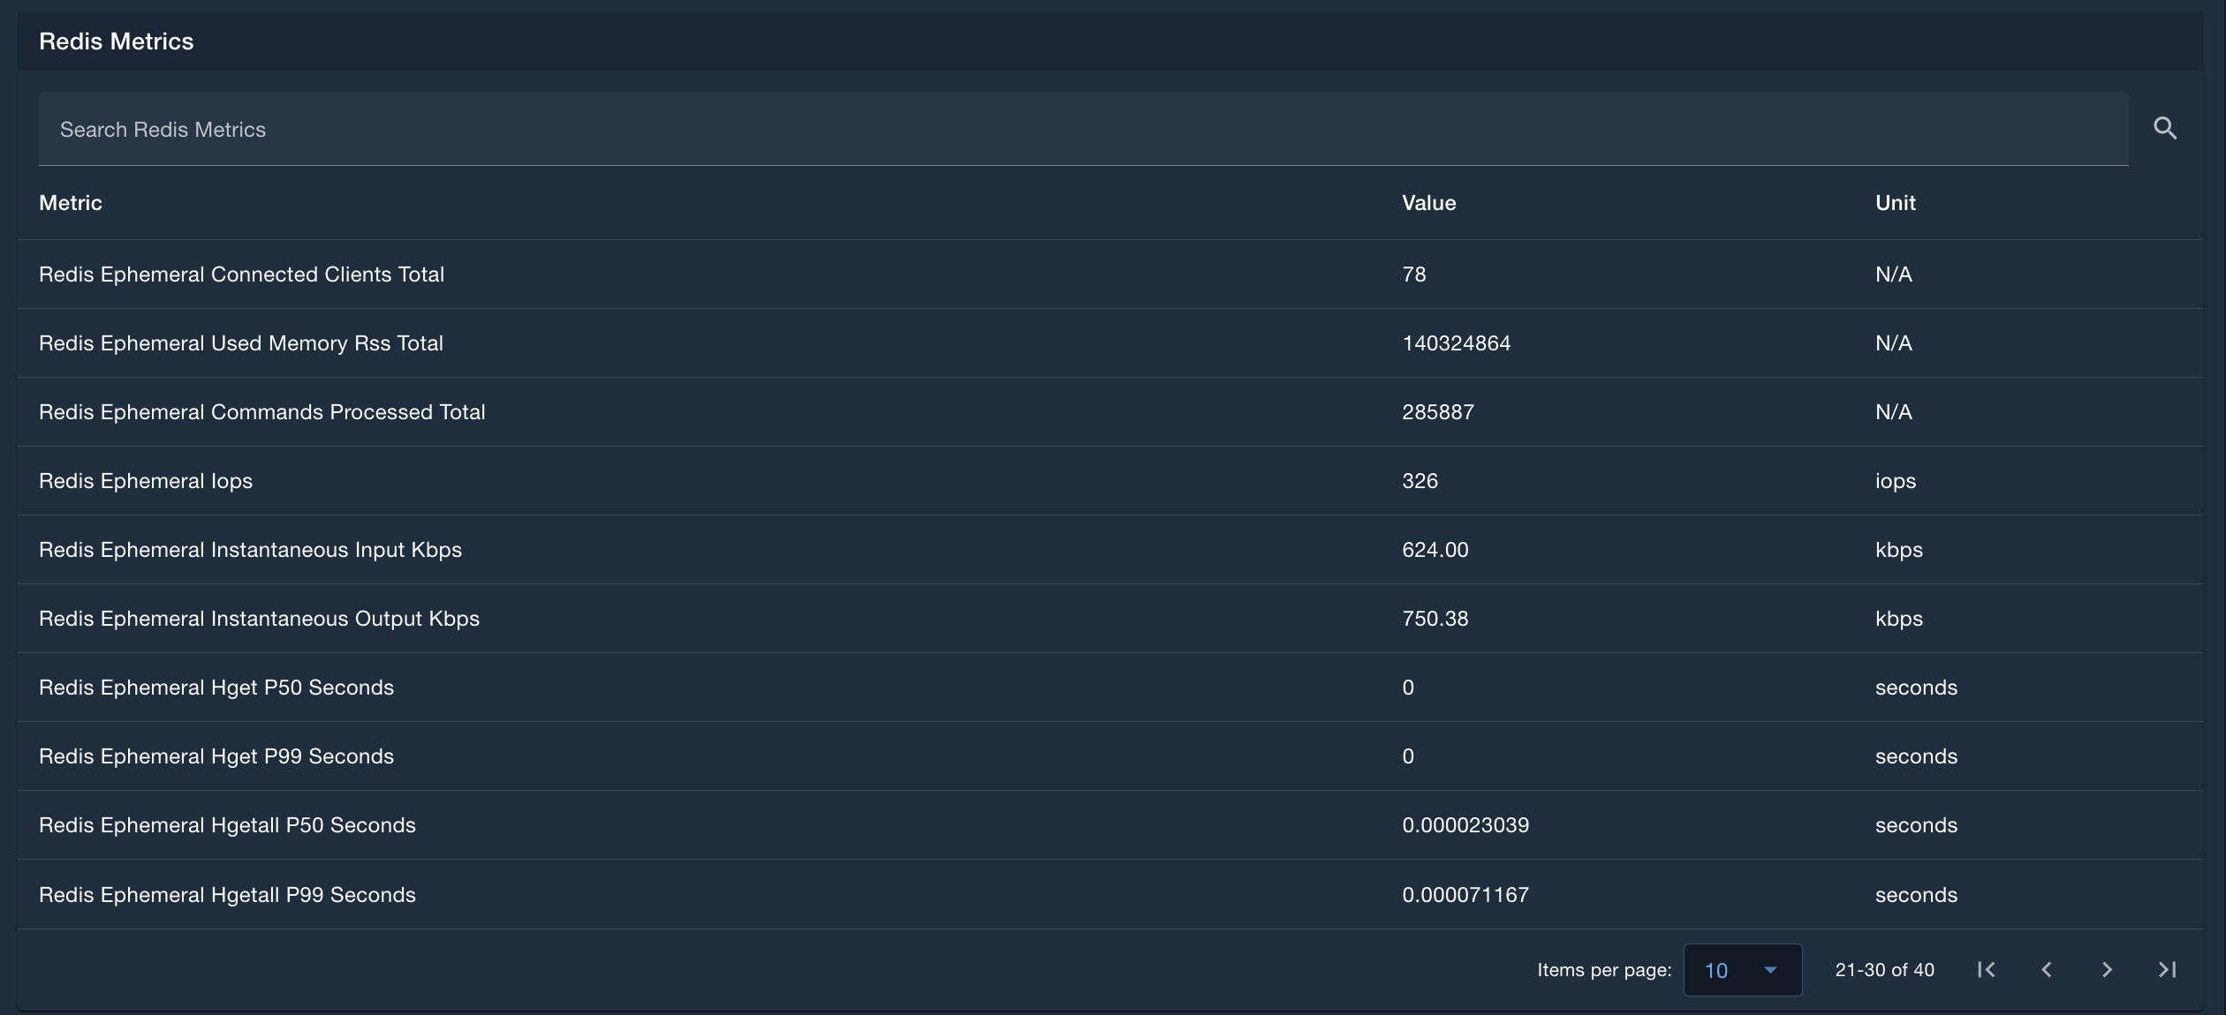The height and width of the screenshot is (1015, 2226).
Task: Click the value 0.000071167
Action: 1465,895
